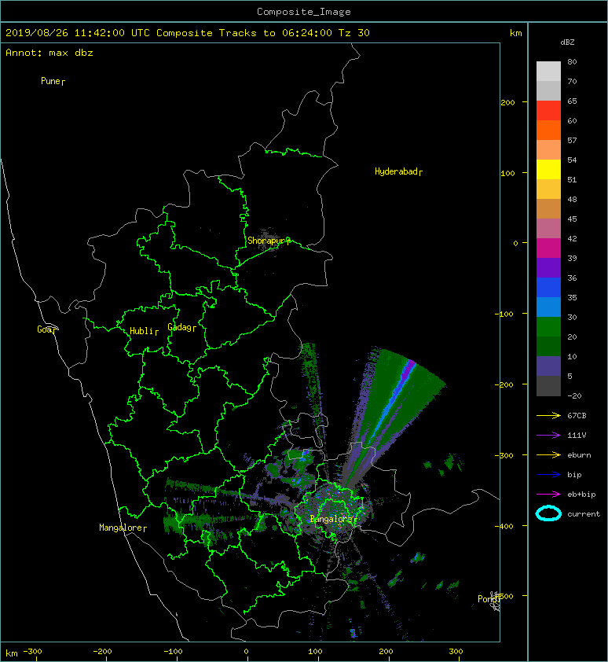Screen dimensions: 608x662
Task: Select the Hyderabad city label
Action: 398,171
